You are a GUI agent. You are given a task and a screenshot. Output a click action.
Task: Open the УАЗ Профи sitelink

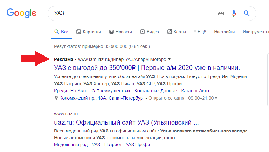[138, 145]
